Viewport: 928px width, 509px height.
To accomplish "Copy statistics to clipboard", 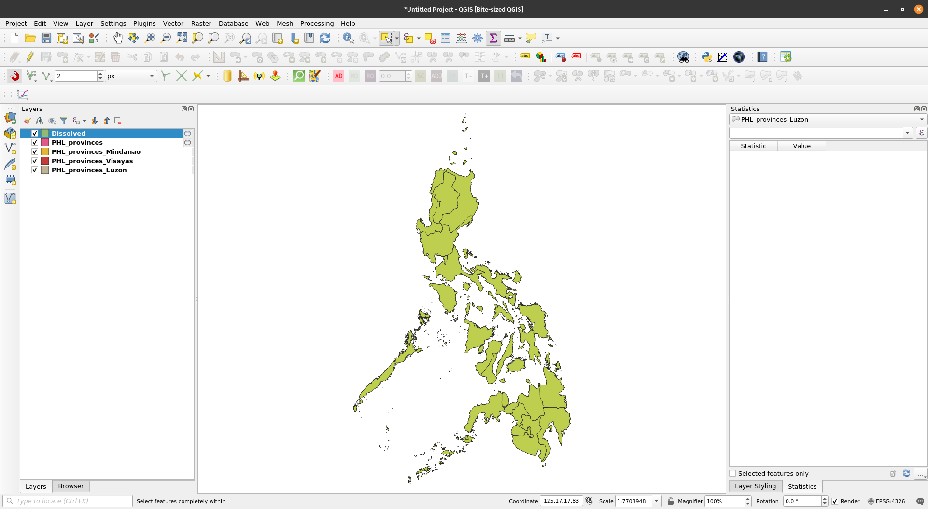I will click(x=892, y=473).
